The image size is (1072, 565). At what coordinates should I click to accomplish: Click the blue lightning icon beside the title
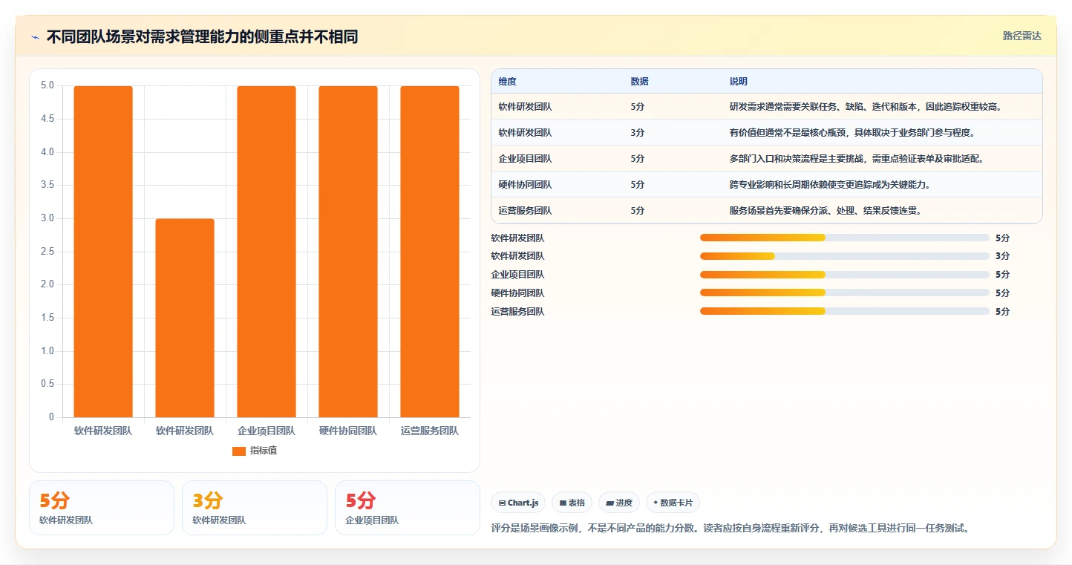pos(36,37)
